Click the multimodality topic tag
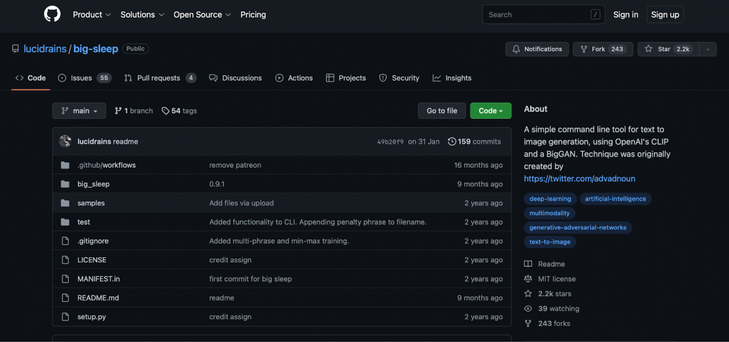 (x=550, y=213)
